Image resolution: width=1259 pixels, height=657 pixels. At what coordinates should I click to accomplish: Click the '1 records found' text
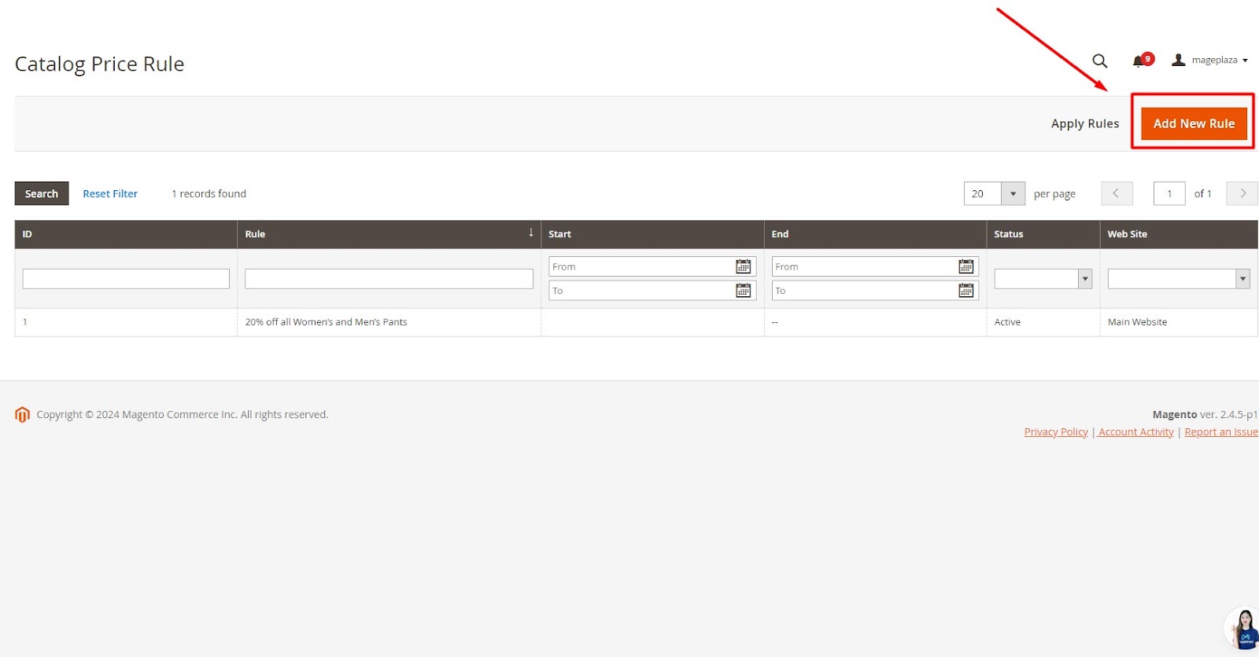click(x=209, y=193)
